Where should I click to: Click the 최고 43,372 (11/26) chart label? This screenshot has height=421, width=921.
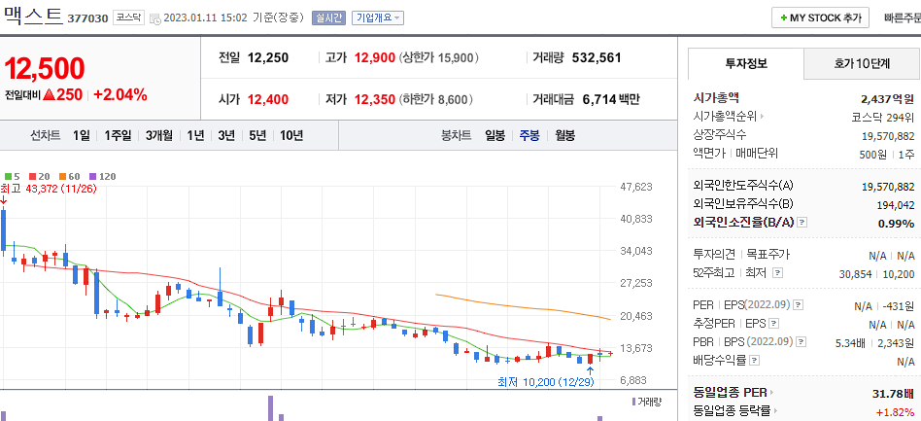tap(49, 189)
